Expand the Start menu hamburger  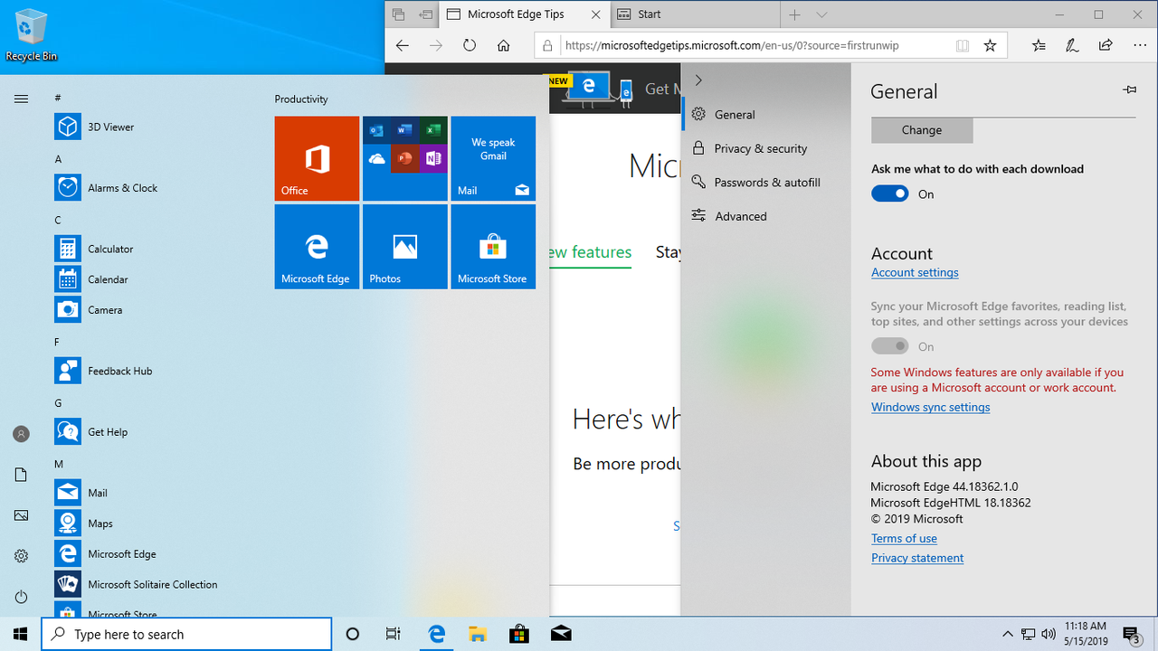[x=22, y=99]
